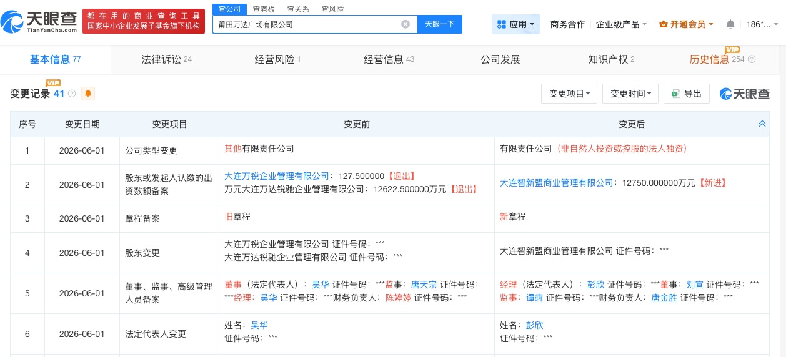The height and width of the screenshot is (357, 786).
Task: Open the 应用 dropdown menu
Action: pyautogui.click(x=516, y=24)
